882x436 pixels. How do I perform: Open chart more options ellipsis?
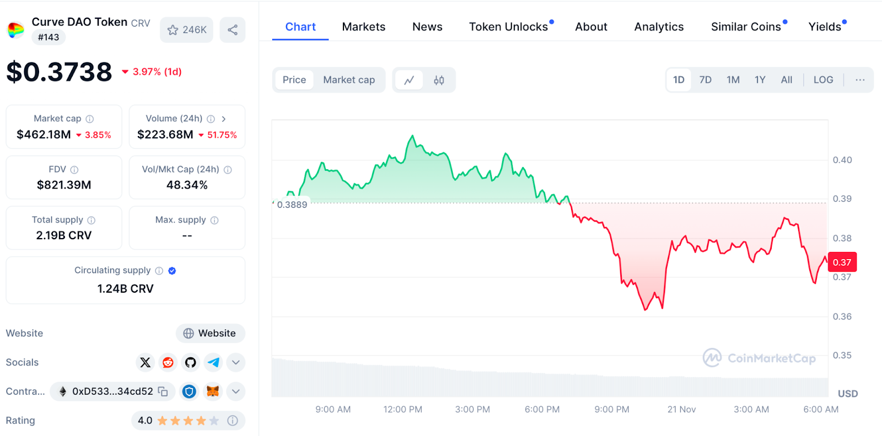860,80
